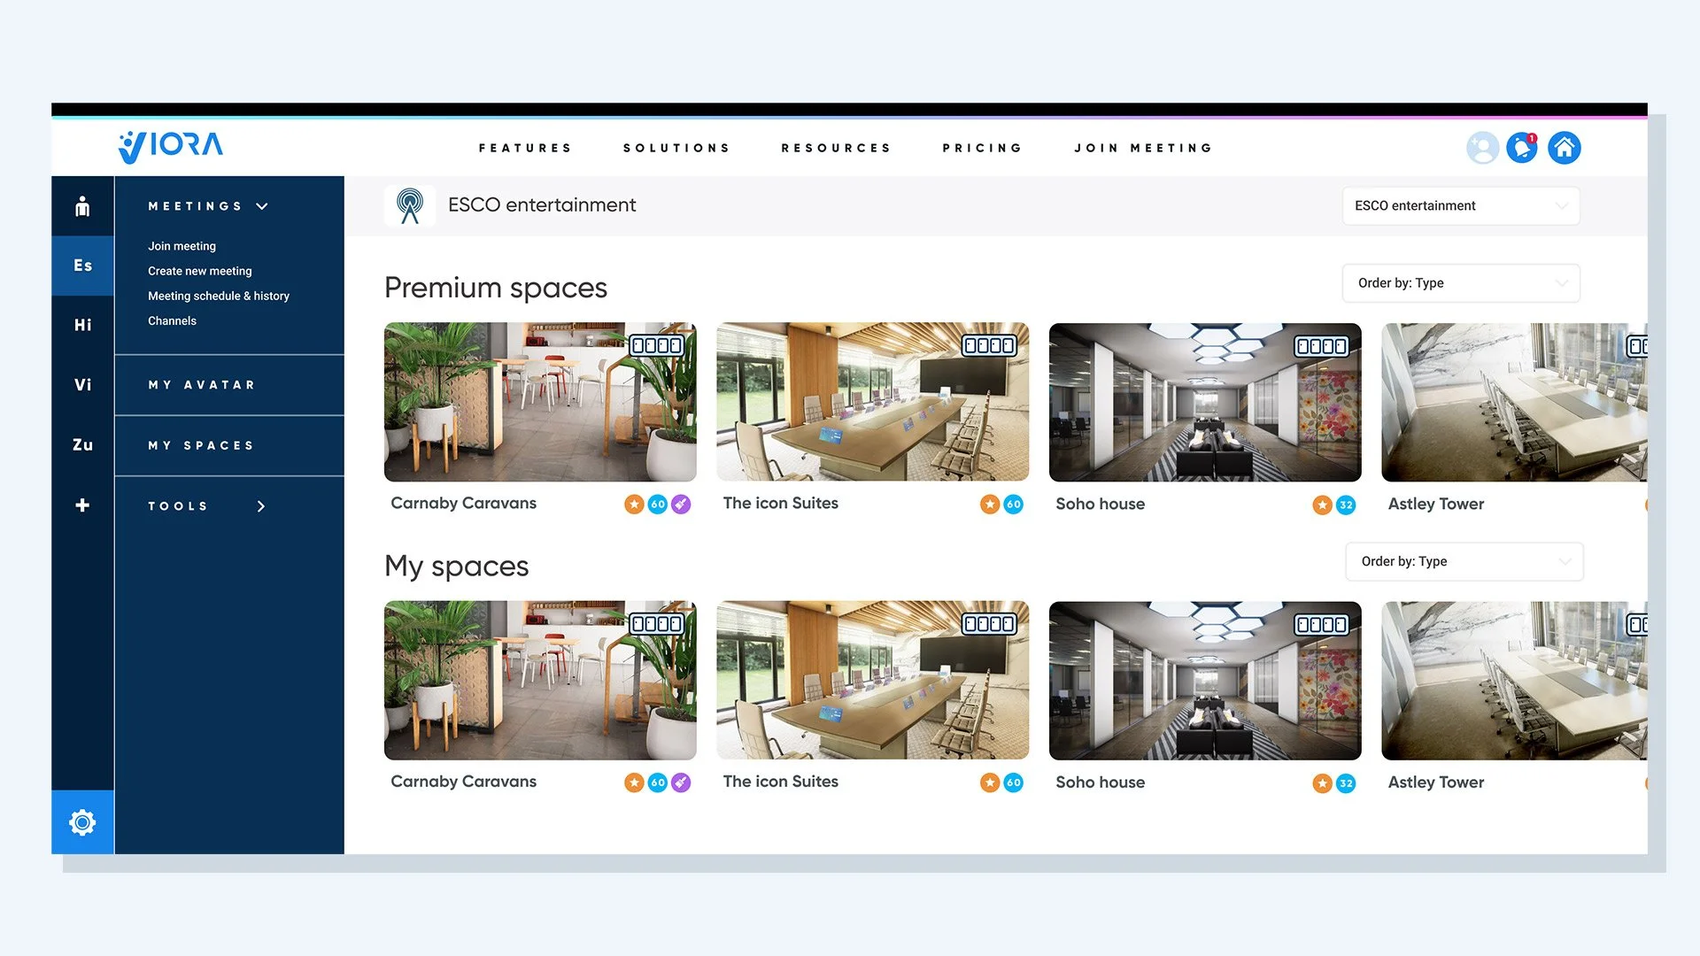Click the purple badge on Premium Carnaby Caravans
The width and height of the screenshot is (1700, 956).
pos(680,505)
